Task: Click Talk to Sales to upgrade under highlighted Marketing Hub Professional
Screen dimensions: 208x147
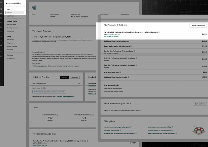Action: click(x=111, y=36)
